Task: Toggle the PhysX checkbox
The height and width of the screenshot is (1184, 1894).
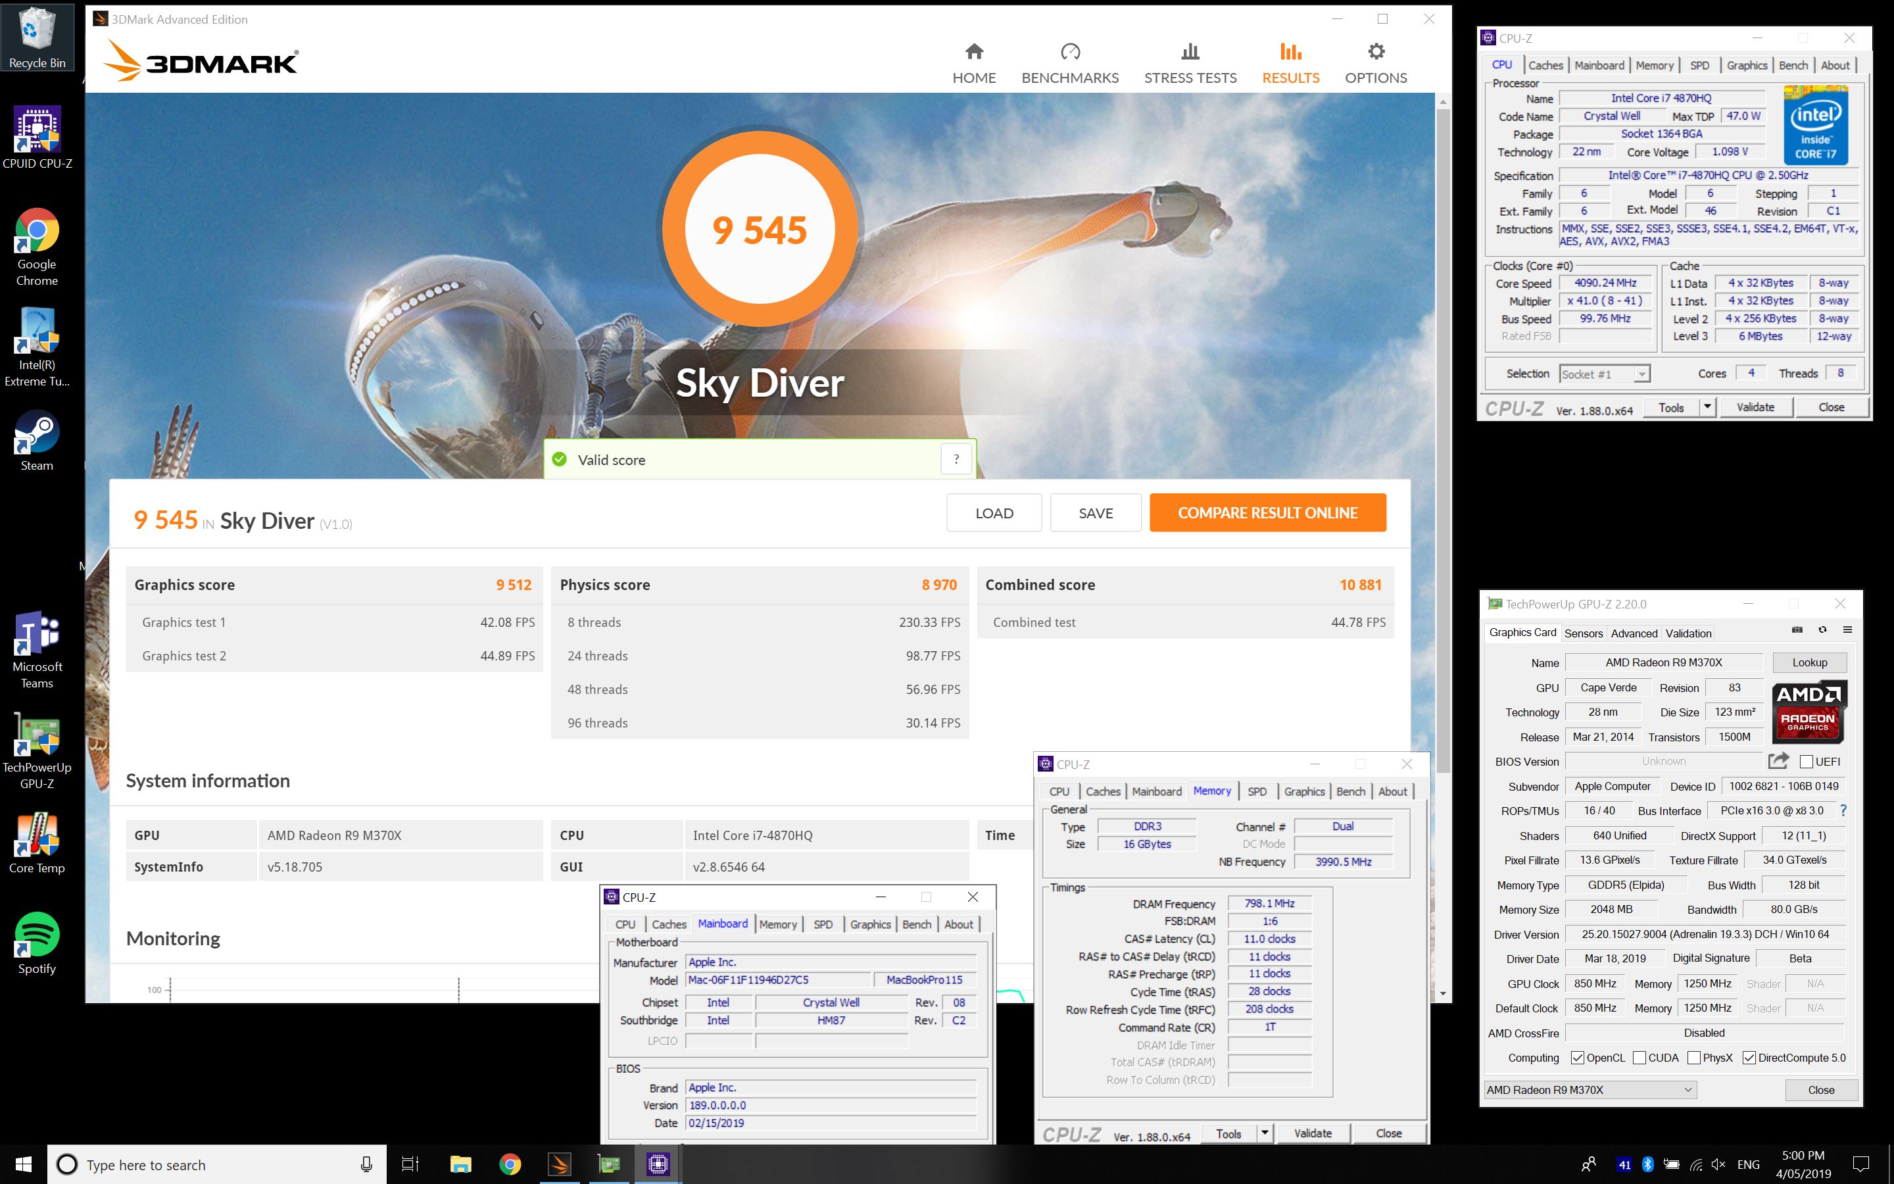Action: click(1693, 1058)
